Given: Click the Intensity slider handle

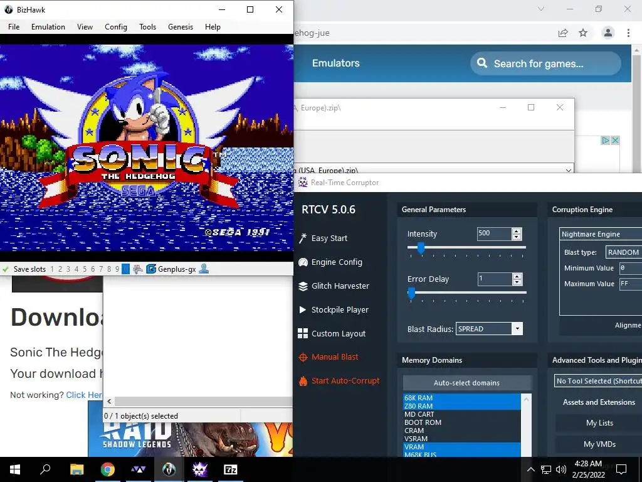Looking at the screenshot, I should [421, 247].
